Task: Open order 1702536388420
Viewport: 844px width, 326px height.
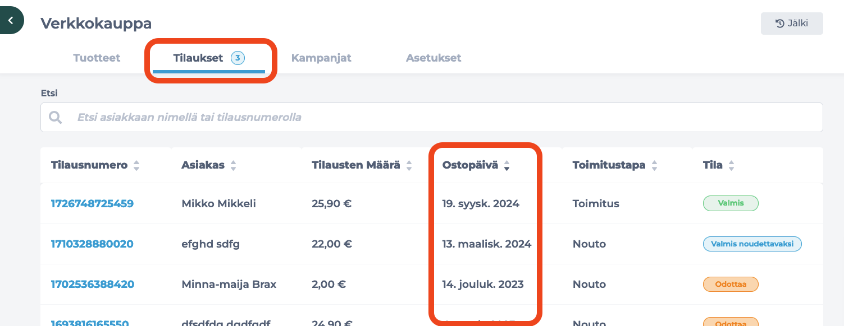Action: point(93,284)
